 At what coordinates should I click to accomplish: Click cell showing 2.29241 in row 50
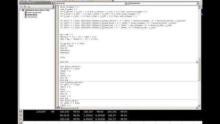[88, 115]
